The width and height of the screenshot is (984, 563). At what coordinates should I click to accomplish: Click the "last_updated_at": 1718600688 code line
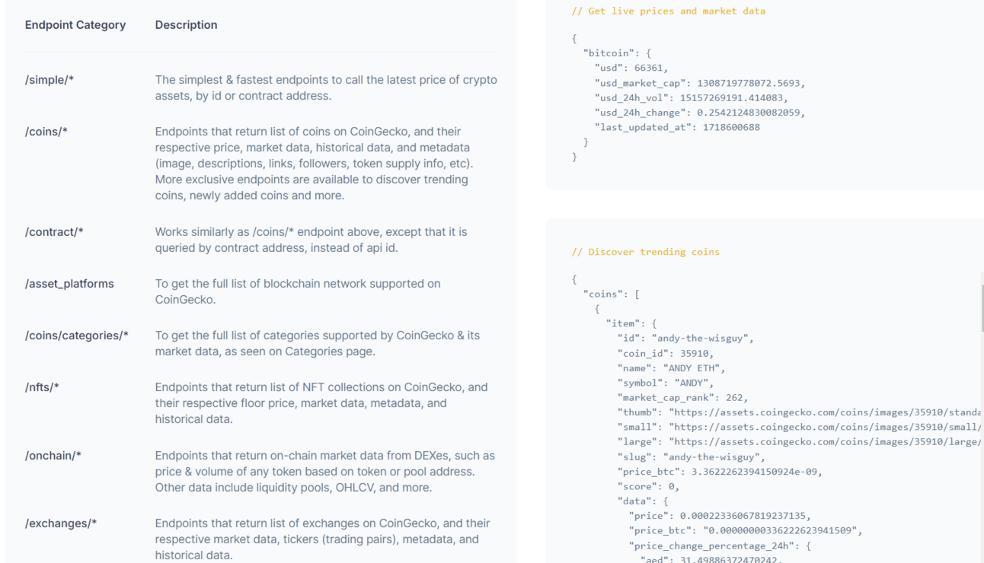(677, 127)
